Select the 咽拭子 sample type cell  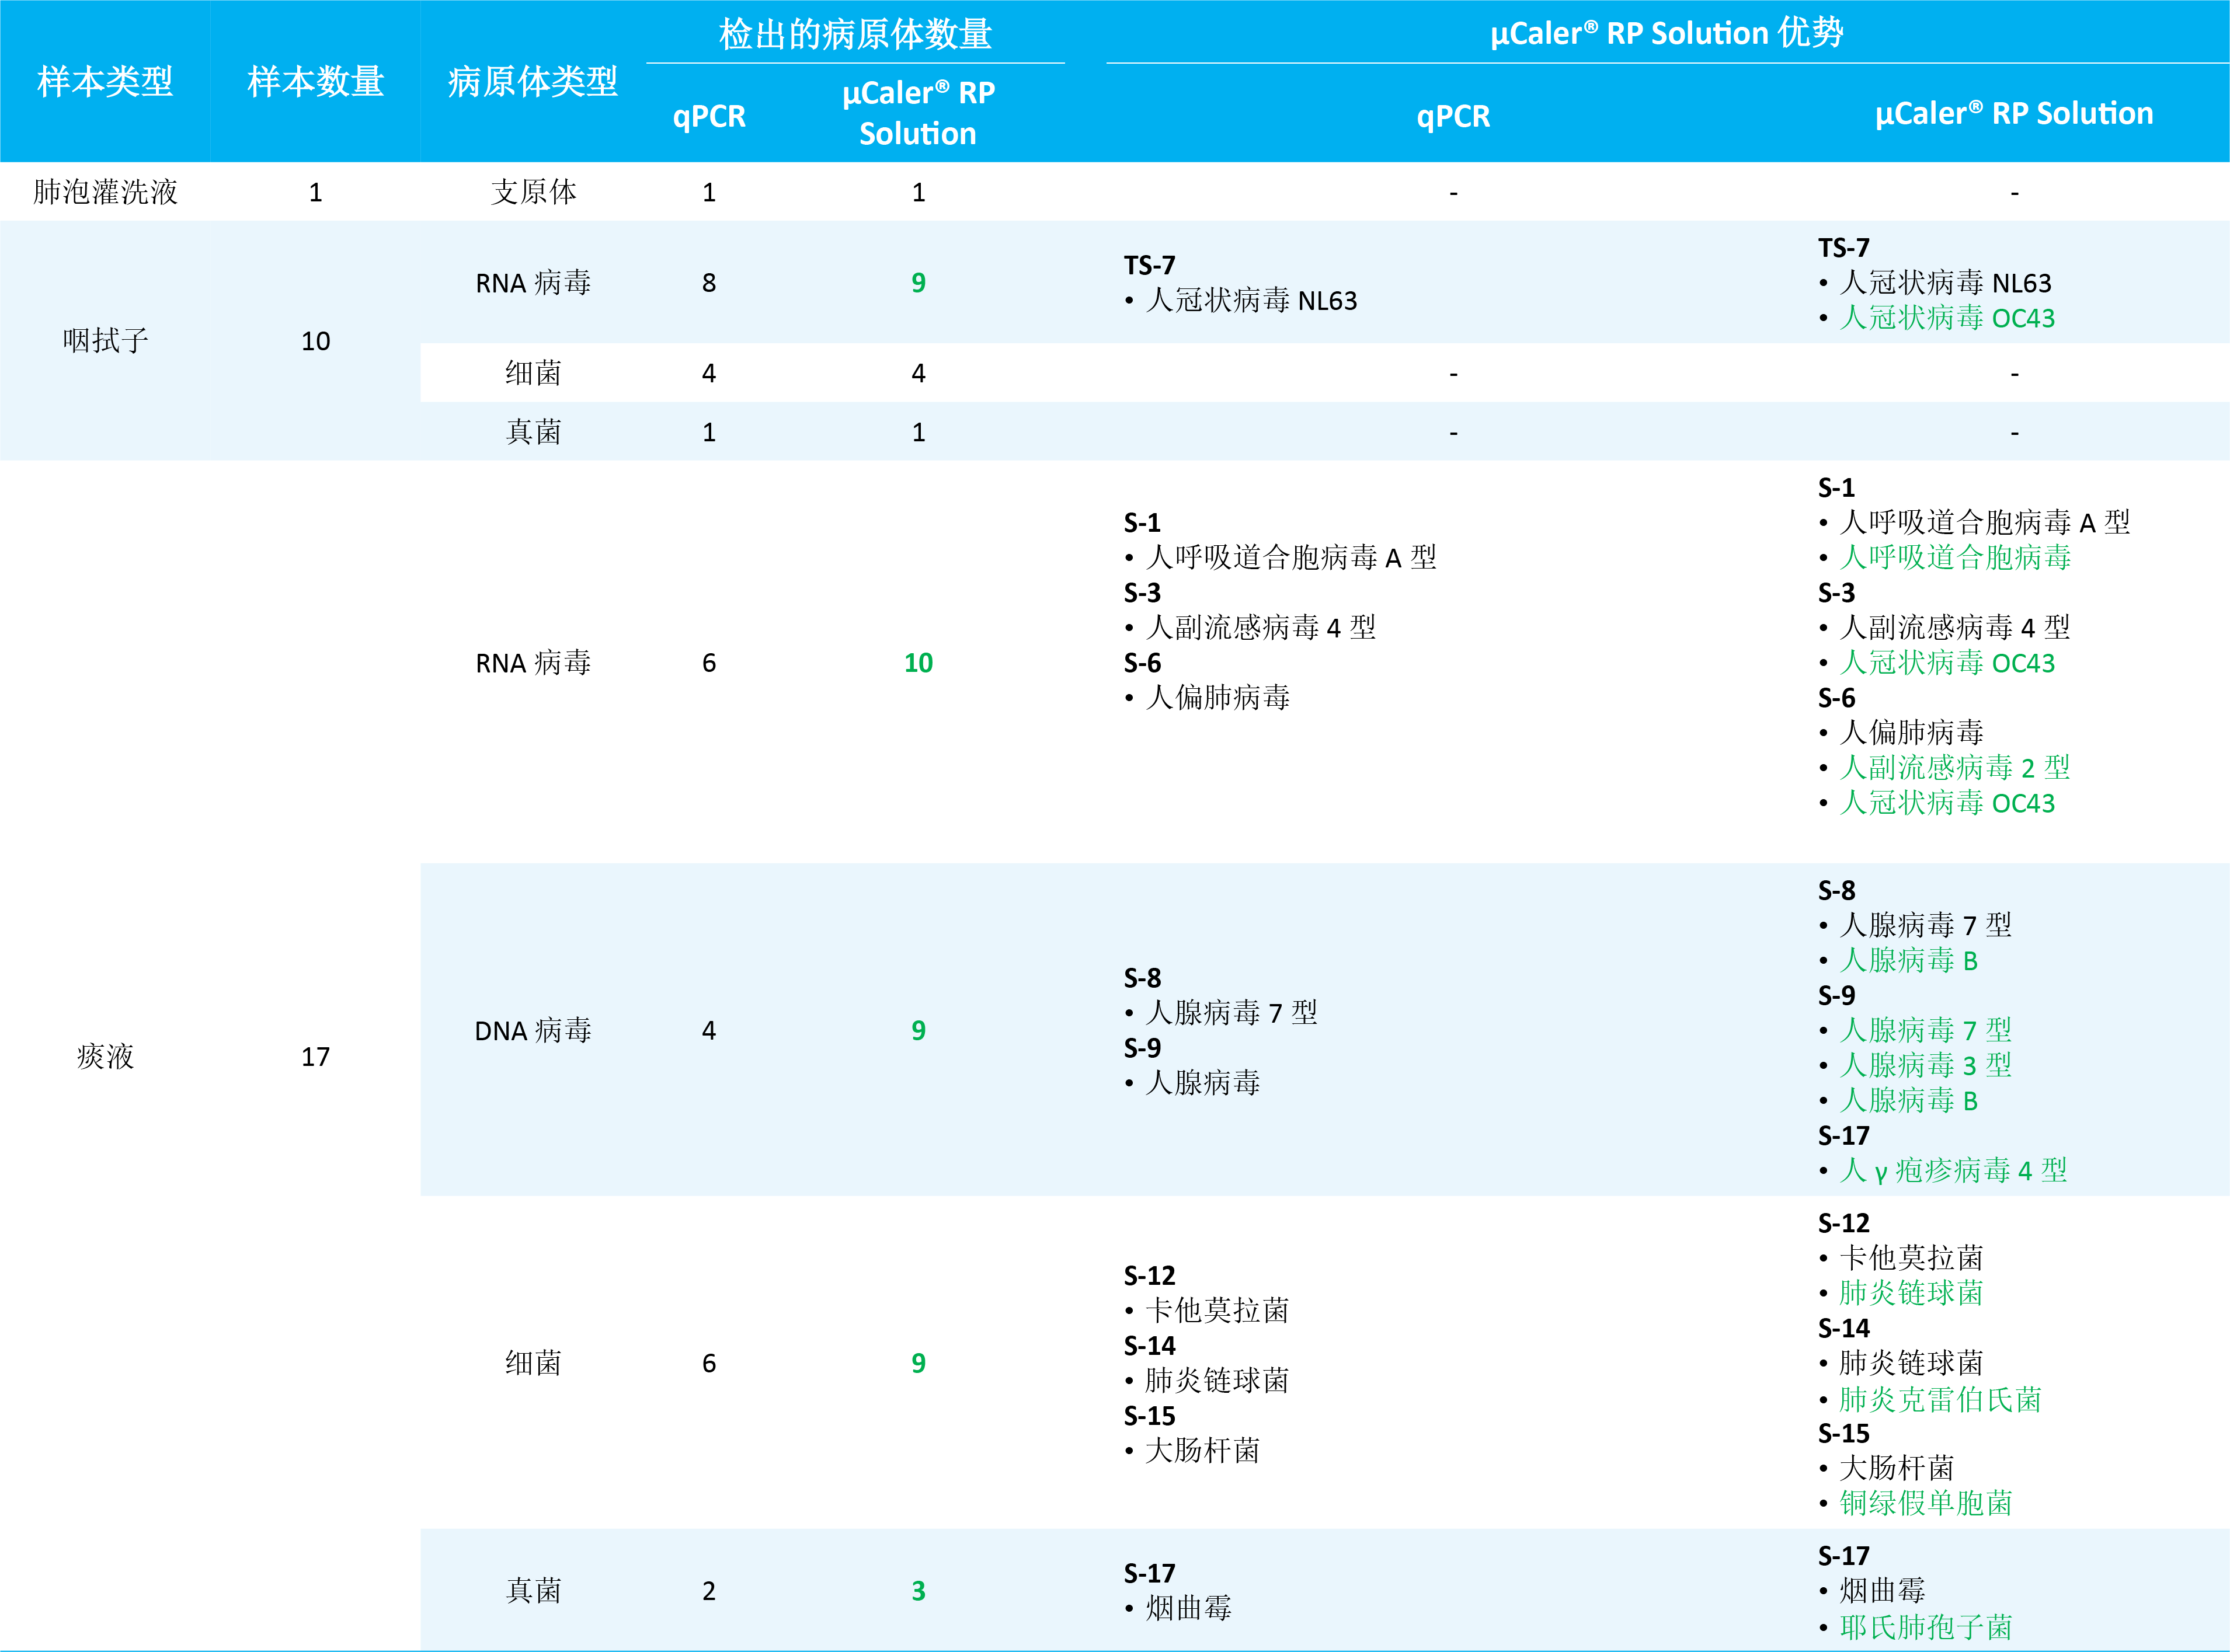point(105,340)
